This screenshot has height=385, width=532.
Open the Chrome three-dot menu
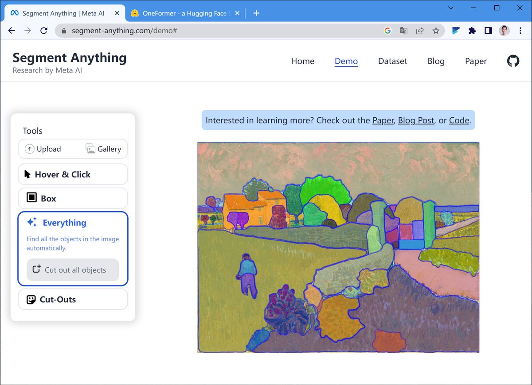tap(520, 31)
